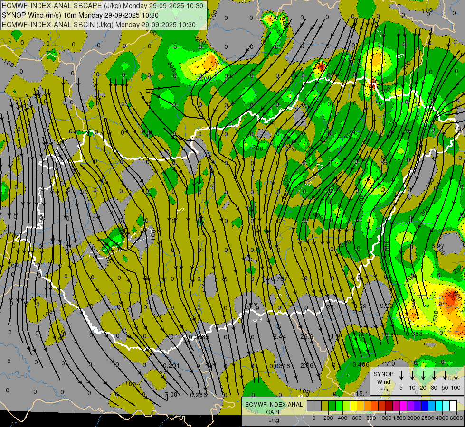
Task: Click the 600 tick label on CAPE legend
Action: point(357,418)
